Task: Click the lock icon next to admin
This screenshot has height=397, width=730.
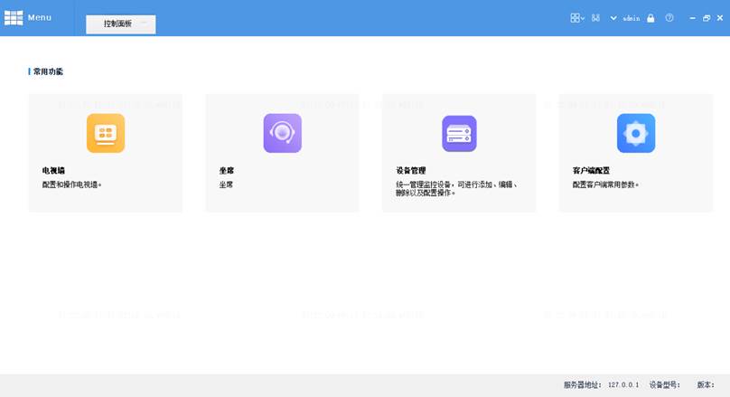Action: (x=650, y=18)
